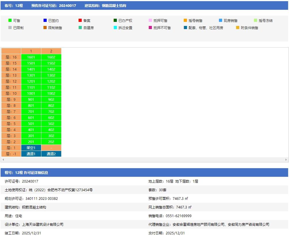
Task: Select unit 502
Action: click(51, 124)
